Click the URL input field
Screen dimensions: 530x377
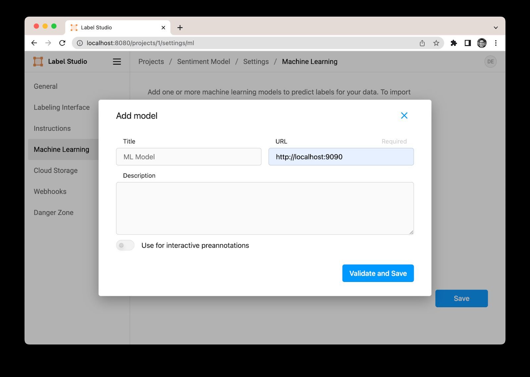tap(341, 157)
